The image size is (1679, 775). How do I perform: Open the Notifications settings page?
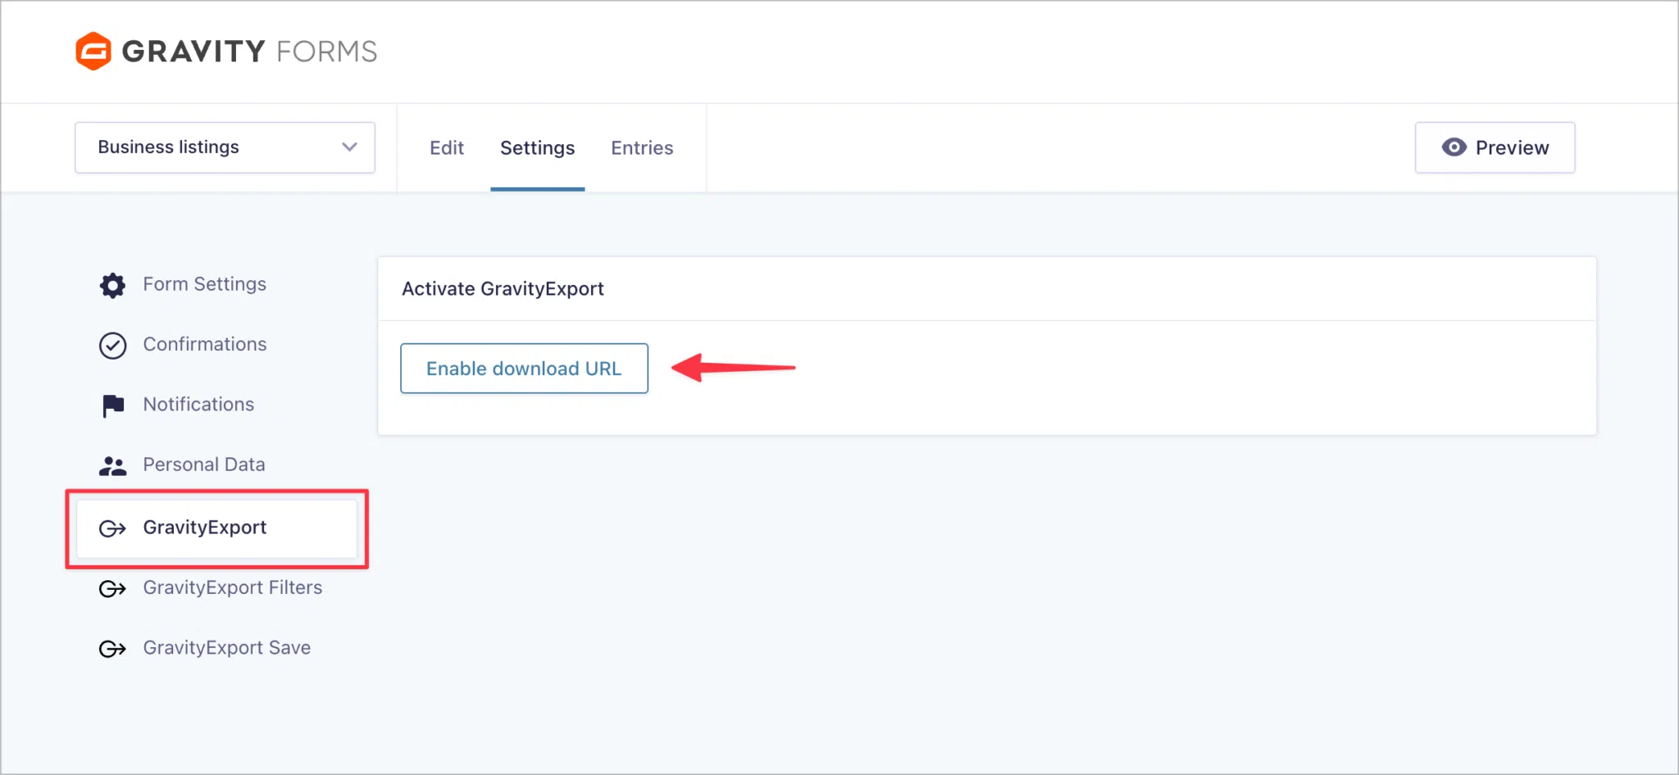[199, 405]
